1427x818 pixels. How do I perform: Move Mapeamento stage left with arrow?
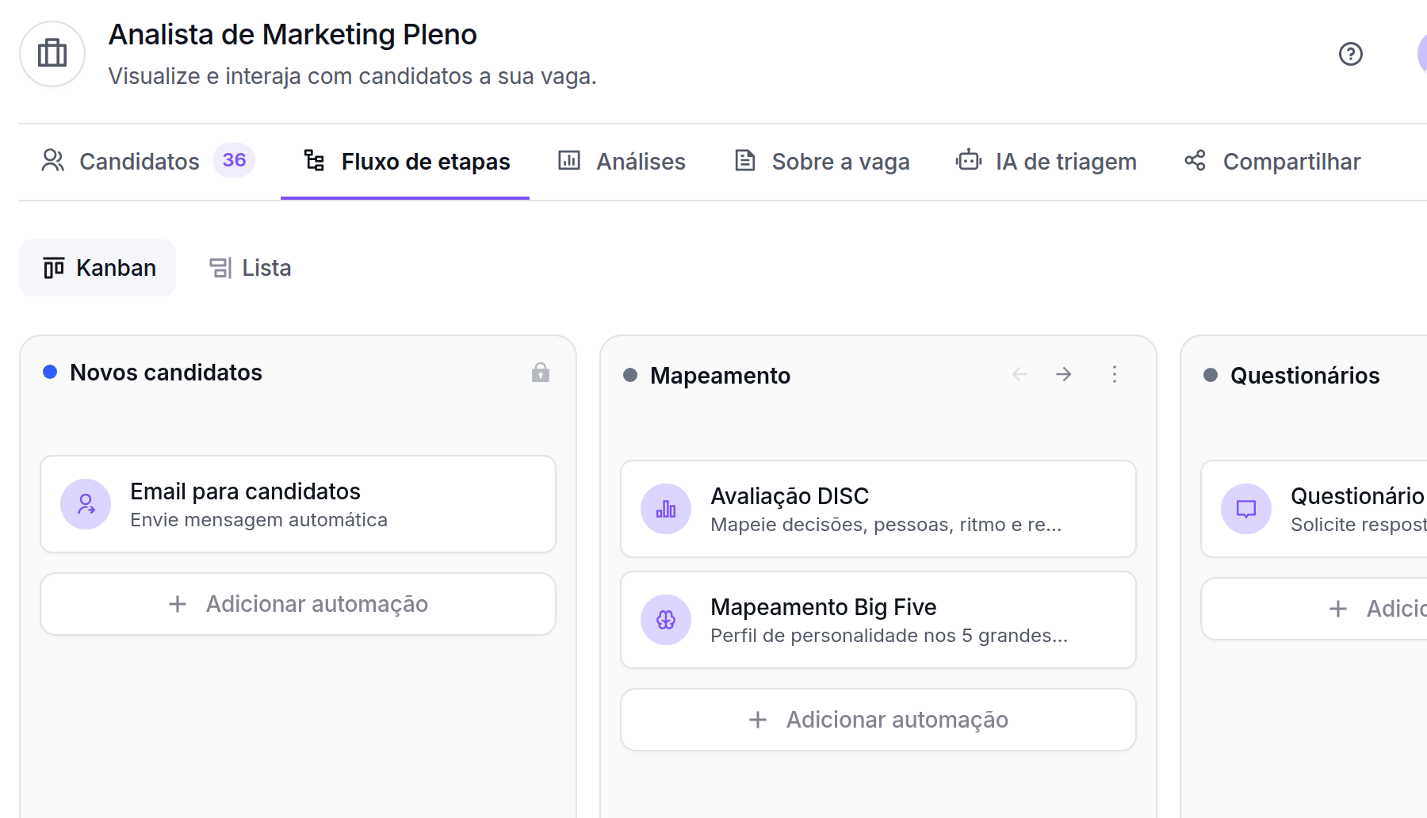[1020, 374]
